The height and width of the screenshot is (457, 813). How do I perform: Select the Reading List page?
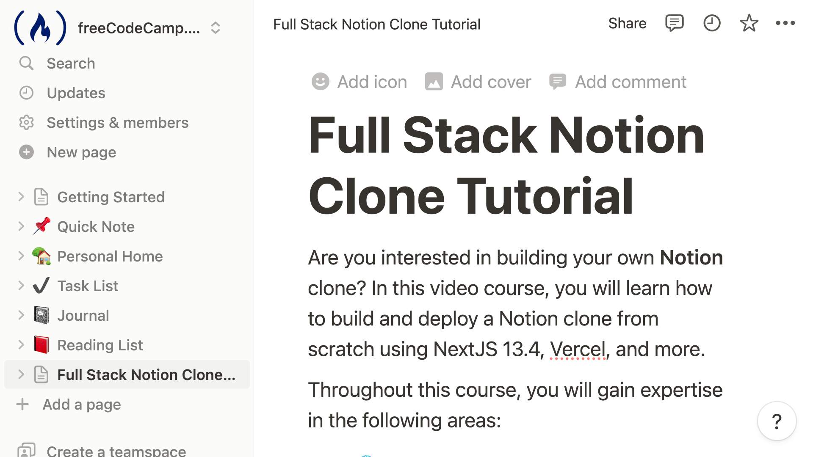pyautogui.click(x=100, y=345)
